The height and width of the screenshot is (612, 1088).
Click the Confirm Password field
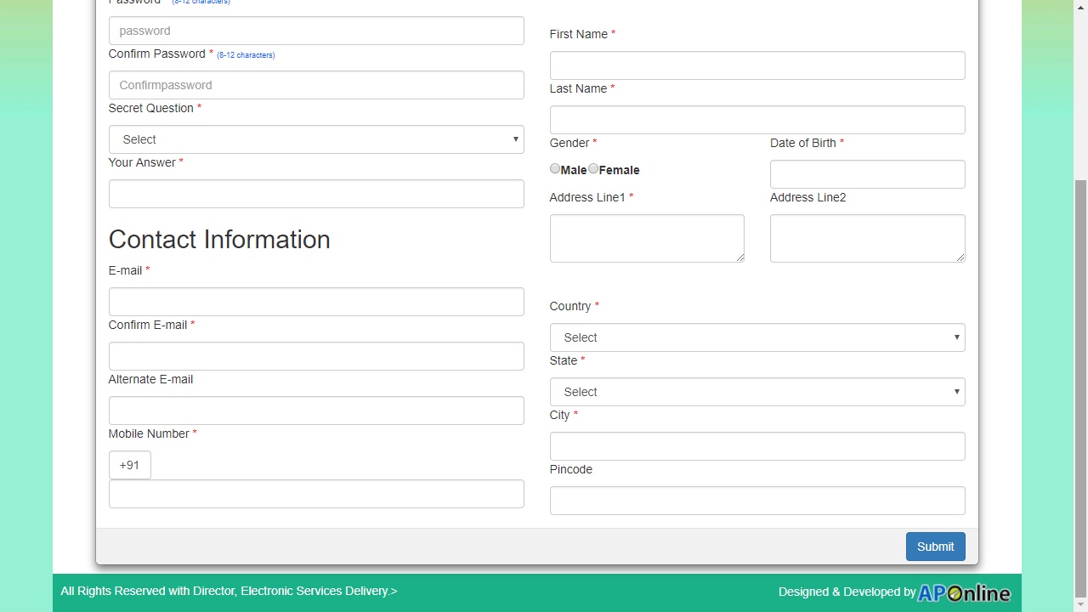point(316,85)
